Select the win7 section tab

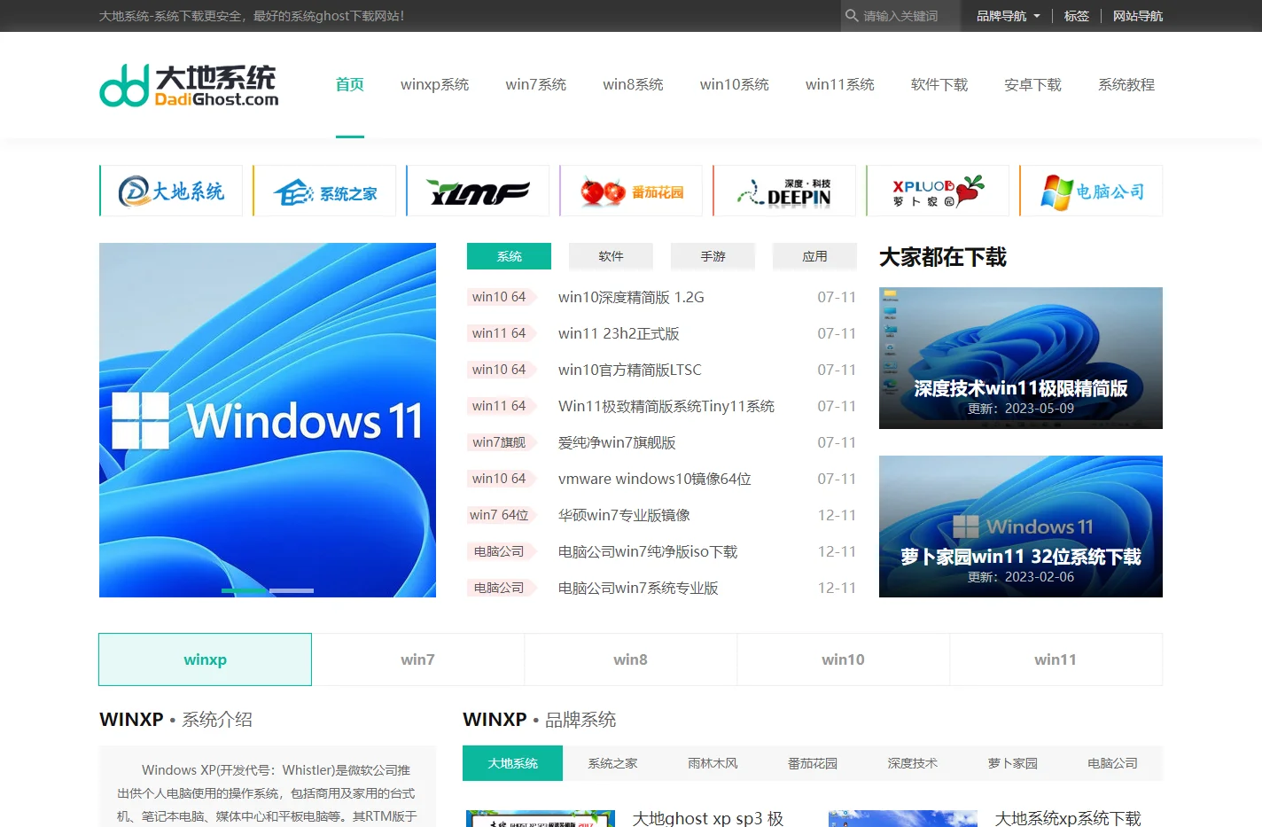[x=417, y=659]
